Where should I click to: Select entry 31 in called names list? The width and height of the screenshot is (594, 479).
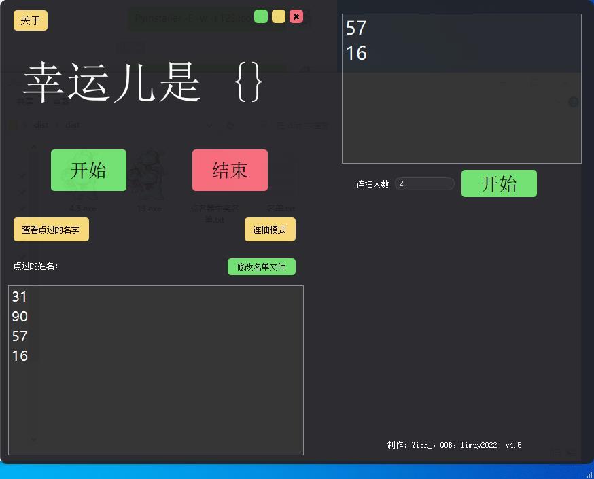coord(19,297)
